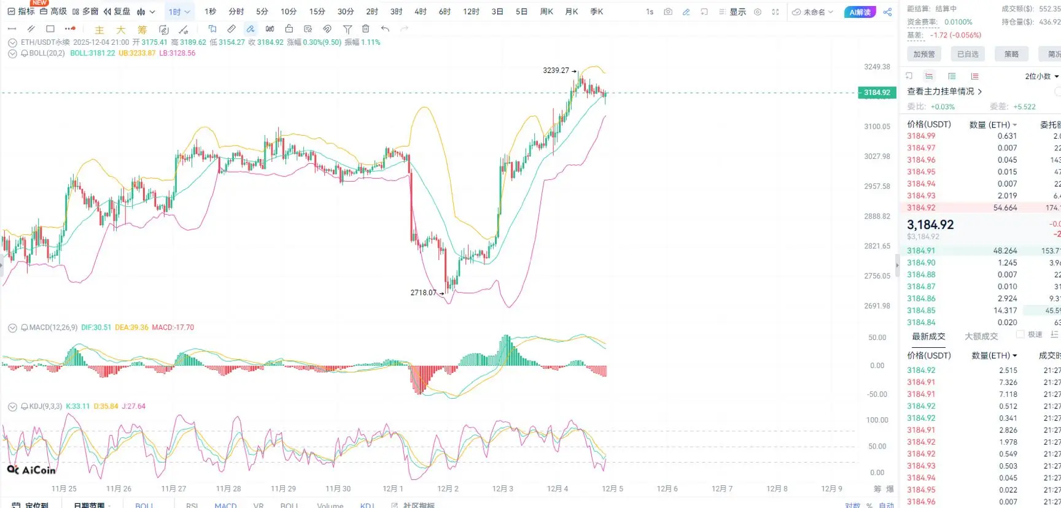This screenshot has width=1061, height=508.
Task: Open more drawing tools dots icon
Action: click(70, 29)
